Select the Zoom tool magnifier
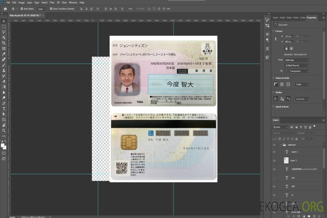The width and height of the screenshot is (327, 218). click(4, 130)
